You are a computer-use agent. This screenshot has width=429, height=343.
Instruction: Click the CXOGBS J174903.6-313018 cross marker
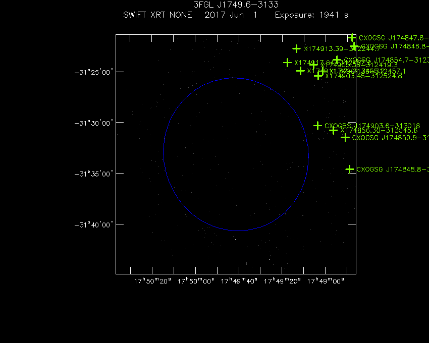317,126
